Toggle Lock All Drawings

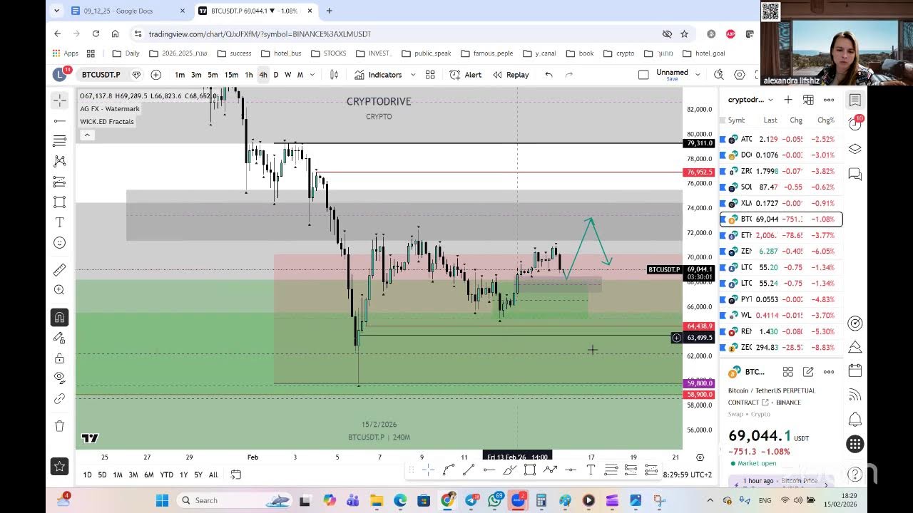coord(59,358)
